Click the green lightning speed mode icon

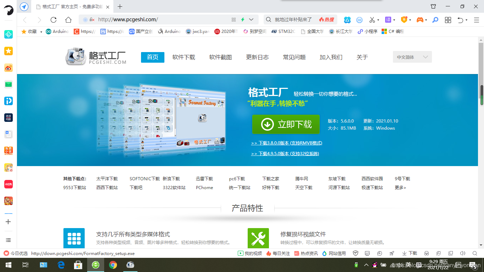point(243,19)
